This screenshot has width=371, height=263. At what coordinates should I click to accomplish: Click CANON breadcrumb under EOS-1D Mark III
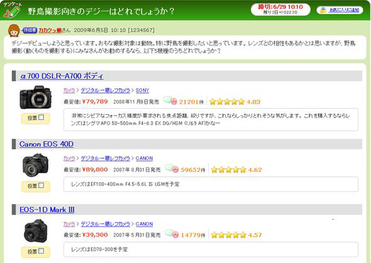(144, 224)
